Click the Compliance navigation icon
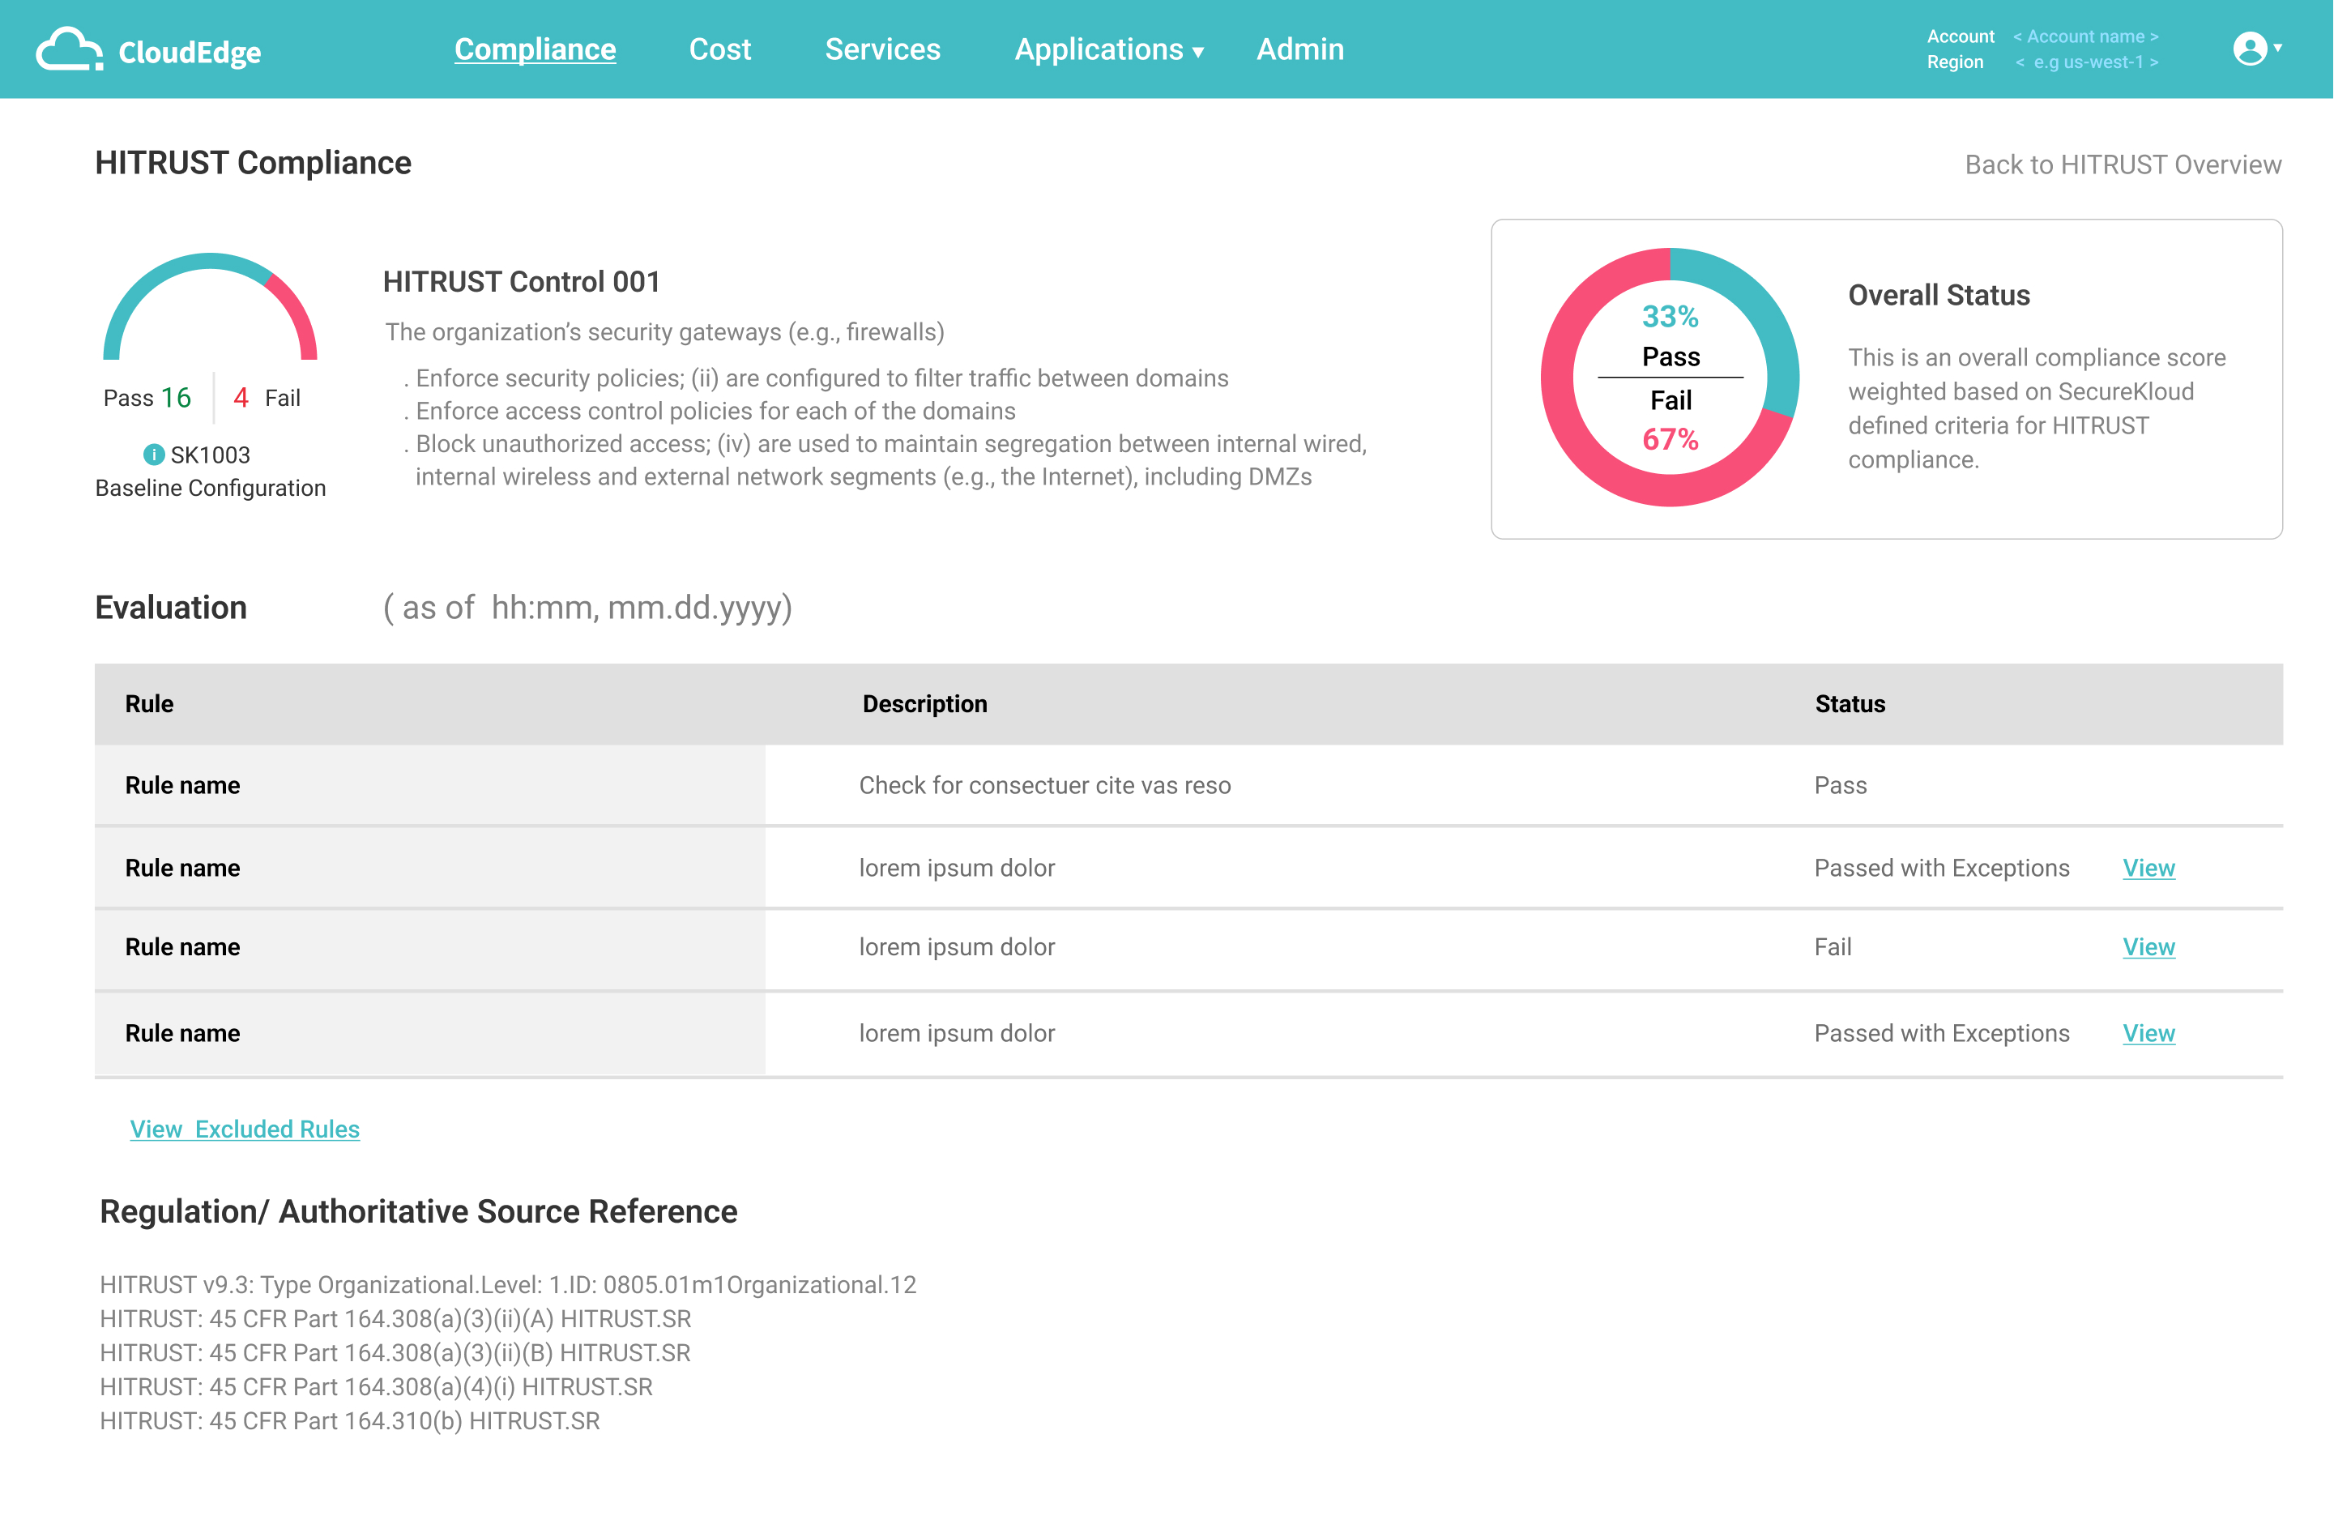Screen dimensions: 2334x1520 click(534, 49)
